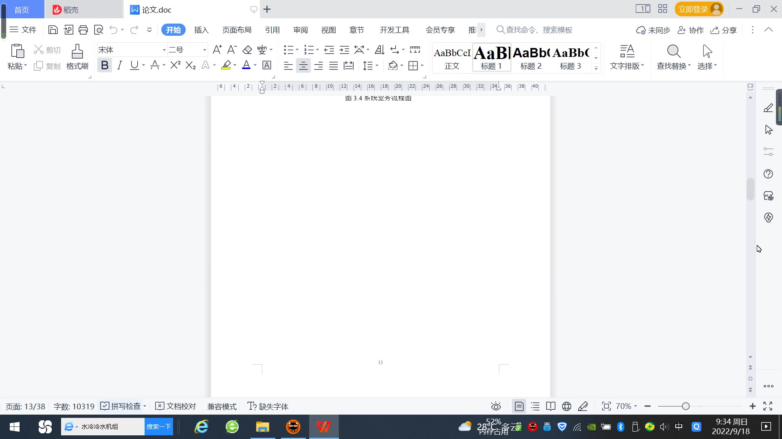This screenshot has width=782, height=439.
Task: Open the font size 二号 dropdown
Action: click(204, 50)
